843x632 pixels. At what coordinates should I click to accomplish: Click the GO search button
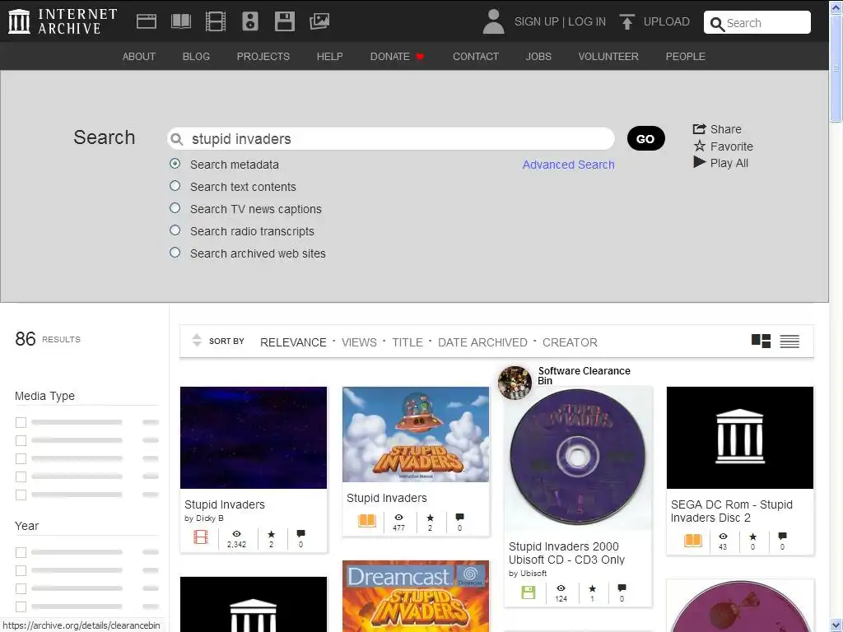pyautogui.click(x=645, y=138)
